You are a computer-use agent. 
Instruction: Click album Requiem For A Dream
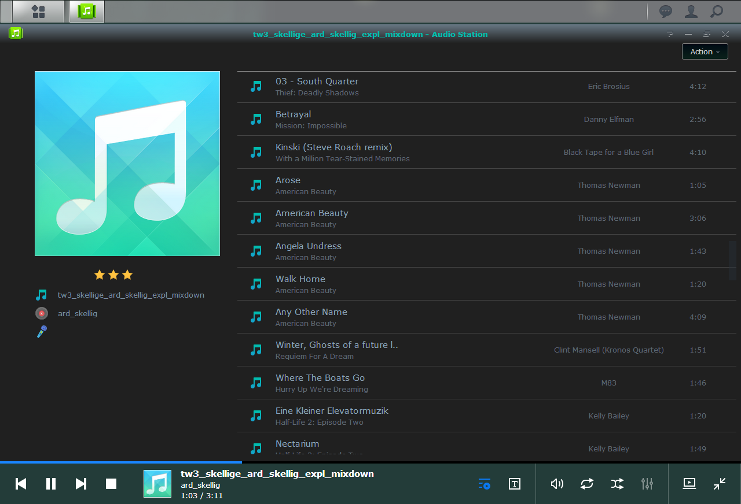click(x=314, y=356)
